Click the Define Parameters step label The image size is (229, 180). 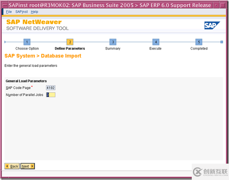(70, 48)
